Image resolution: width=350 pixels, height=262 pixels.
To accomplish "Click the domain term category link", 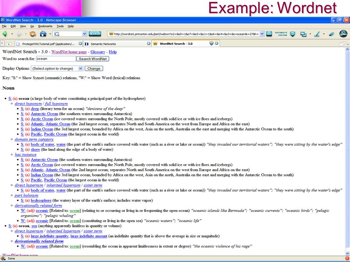I will pyautogui.click(x=34, y=139).
